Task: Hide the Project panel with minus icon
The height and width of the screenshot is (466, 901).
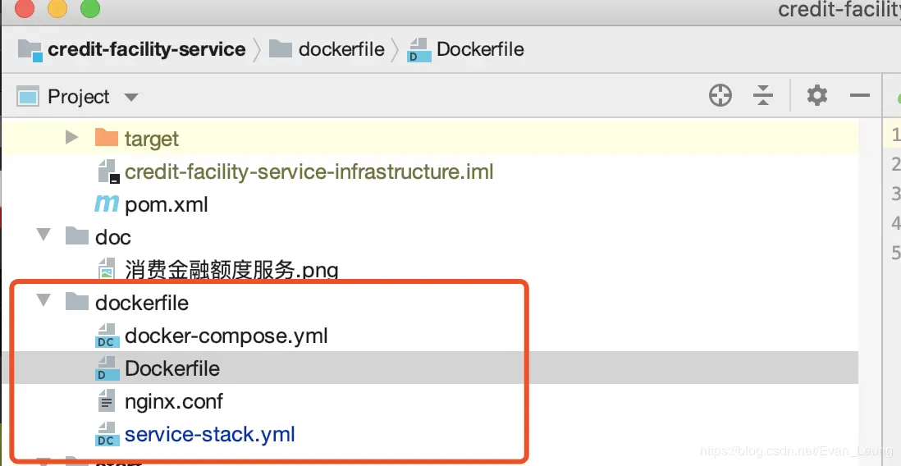Action: (x=859, y=96)
